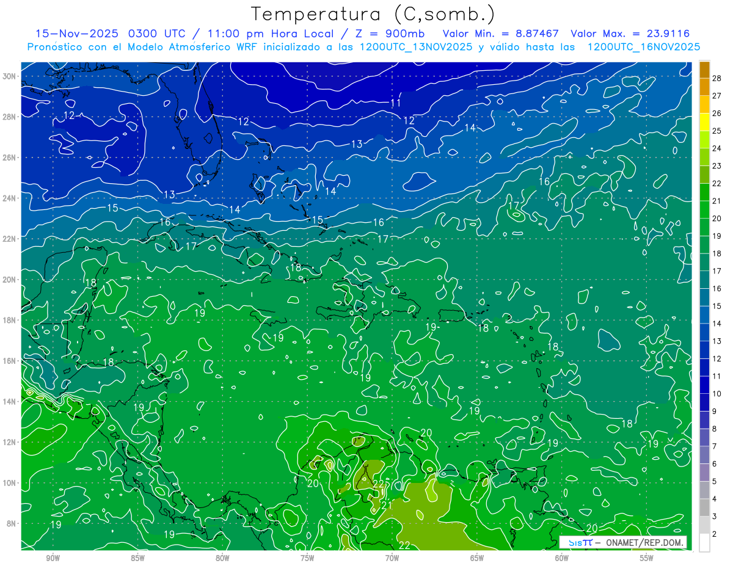Pick the gray swatch between 3 and 4
Image resolution: width=733 pixels, height=566 pixels.
[704, 507]
